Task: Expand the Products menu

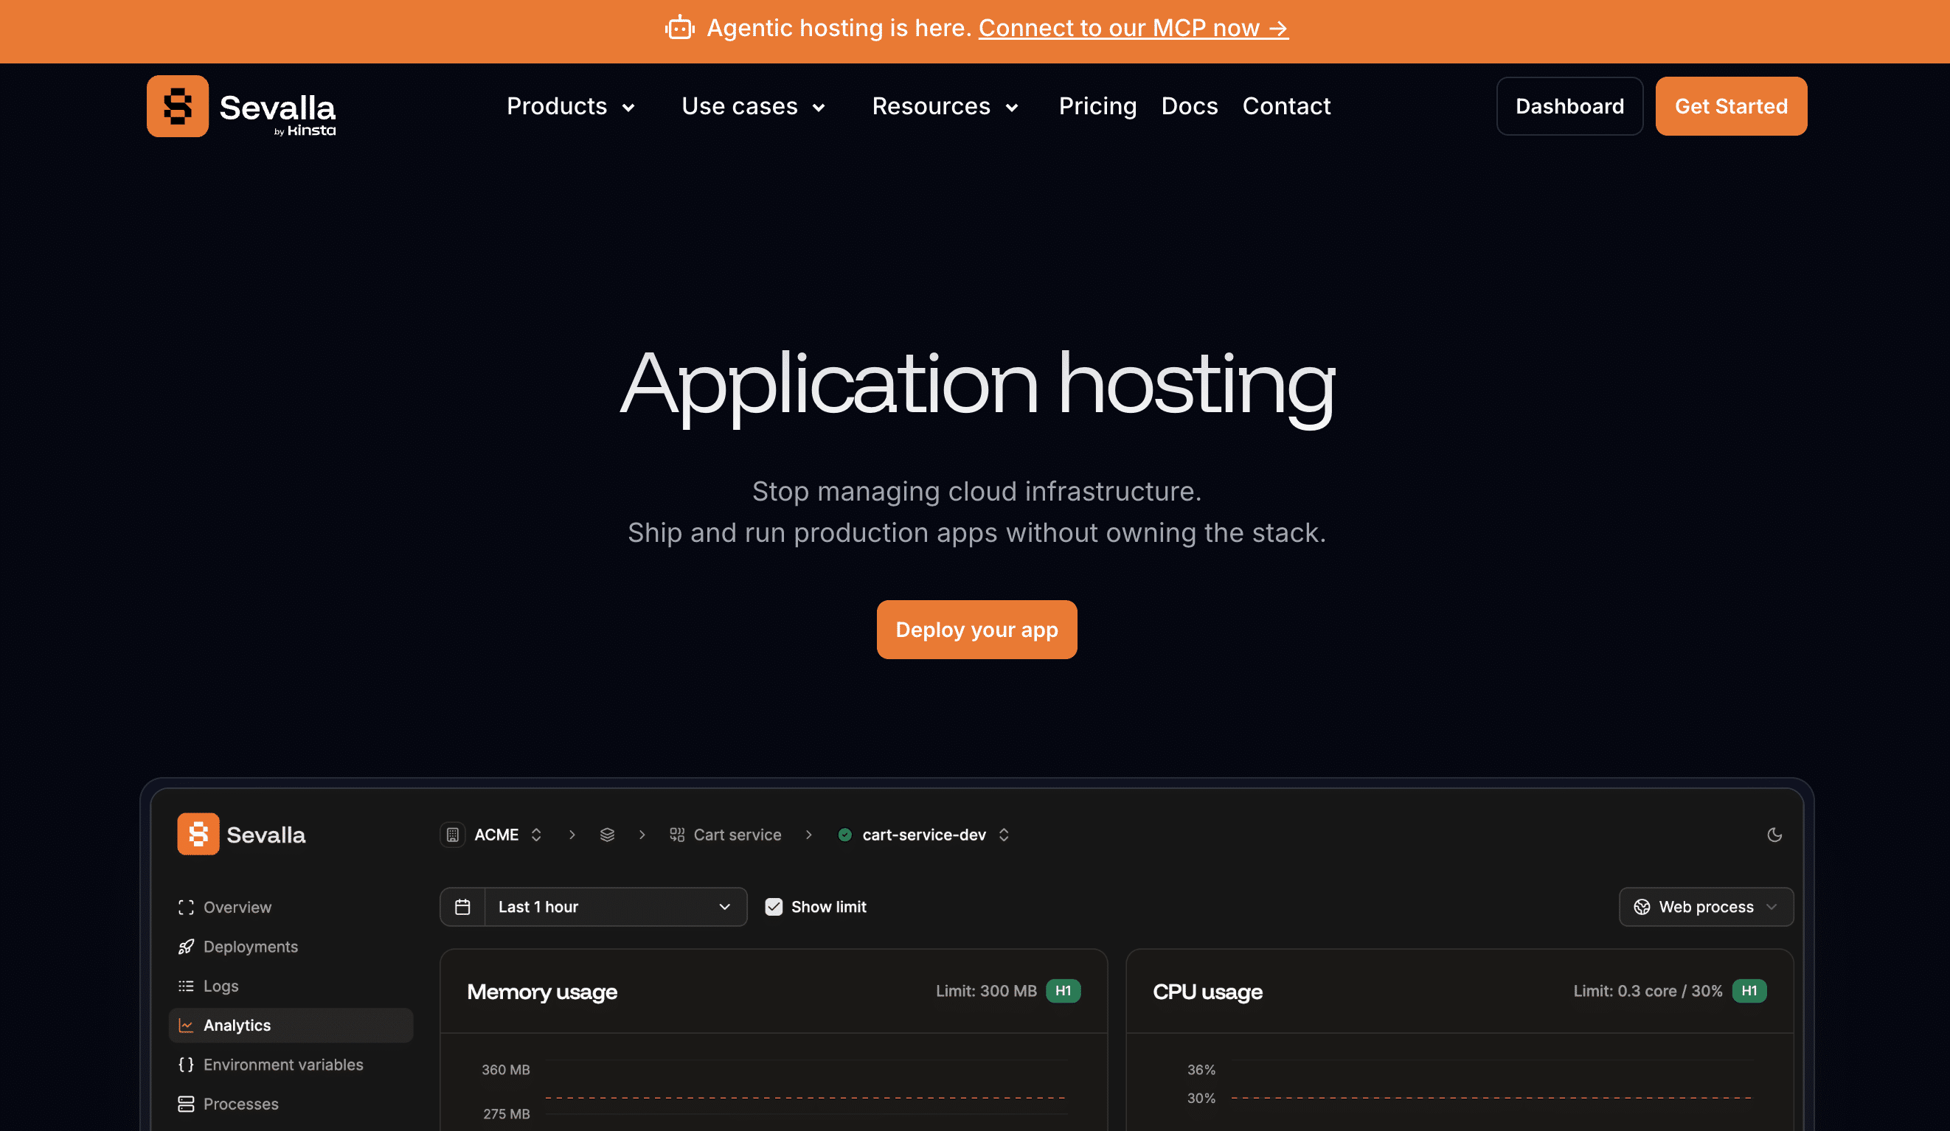Action: 570,106
